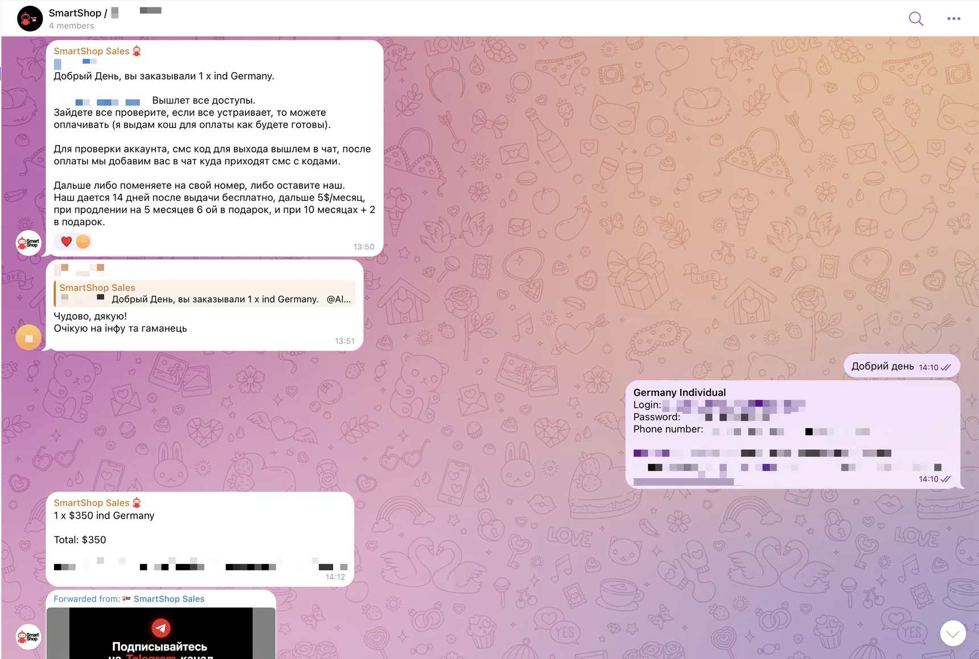This screenshot has height=659, width=979.
Task: Click 'Добрый День, вы заказывали' first line
Action: [164, 76]
